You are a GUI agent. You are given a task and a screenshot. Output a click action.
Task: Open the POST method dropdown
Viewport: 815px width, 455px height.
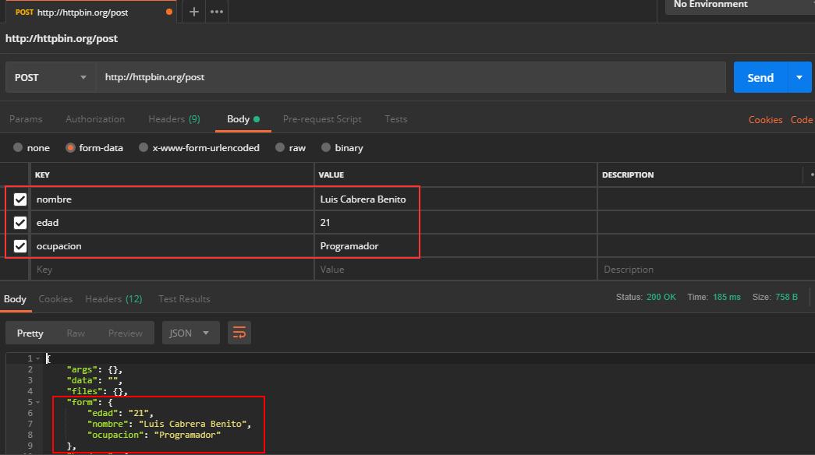point(51,77)
